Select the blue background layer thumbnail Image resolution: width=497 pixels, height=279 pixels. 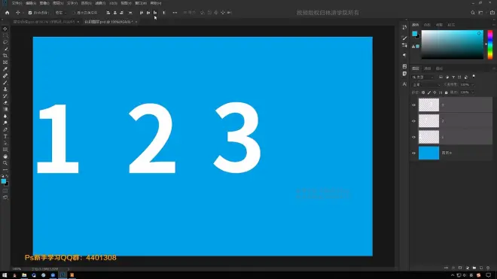pyautogui.click(x=428, y=153)
